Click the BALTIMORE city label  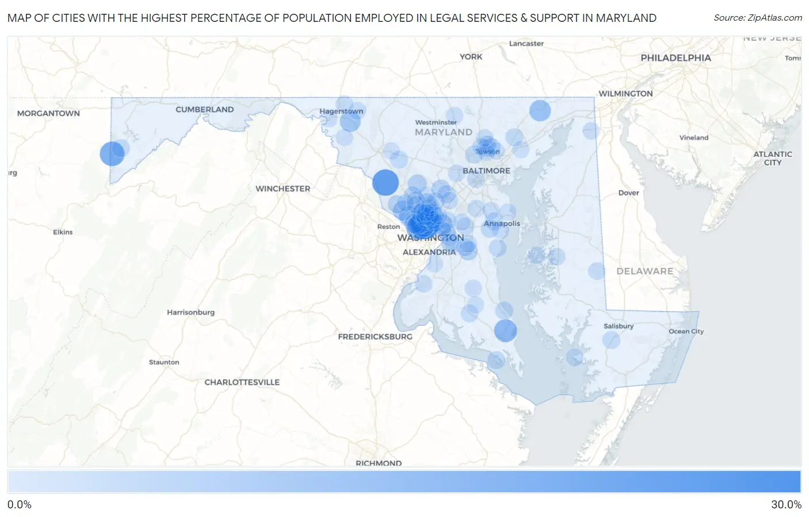point(486,171)
